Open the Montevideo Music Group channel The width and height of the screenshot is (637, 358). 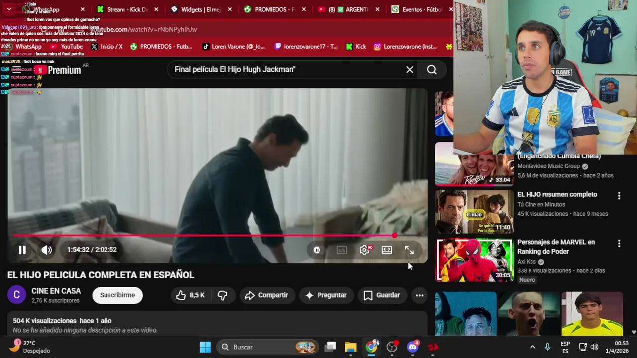click(548, 166)
